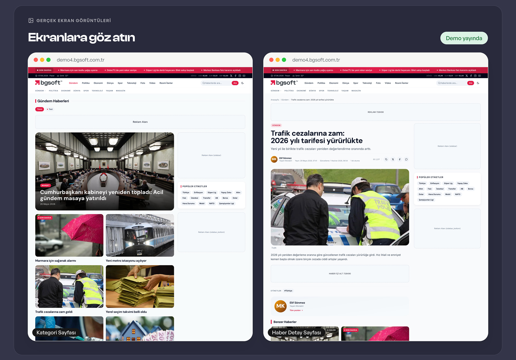This screenshot has width=516, height=360.
Task: Click the İzmir weather cloud icon on news detail page
Action: coord(293,76)
